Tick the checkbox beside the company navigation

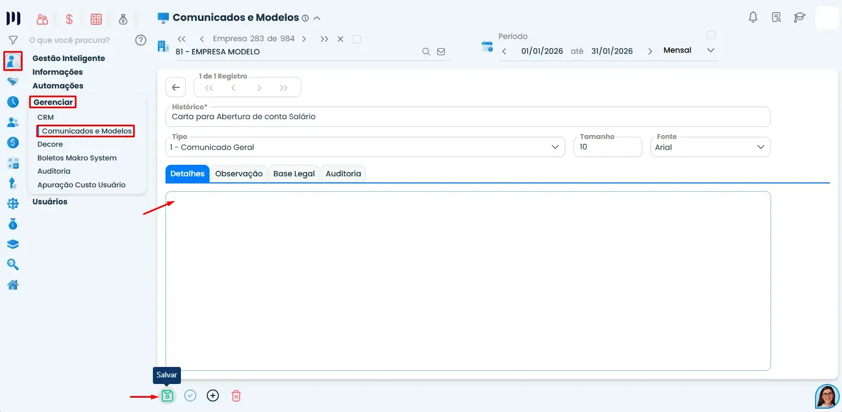[x=356, y=38]
